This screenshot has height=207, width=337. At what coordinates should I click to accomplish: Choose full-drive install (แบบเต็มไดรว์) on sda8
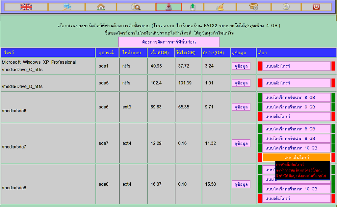[x=297, y=198]
